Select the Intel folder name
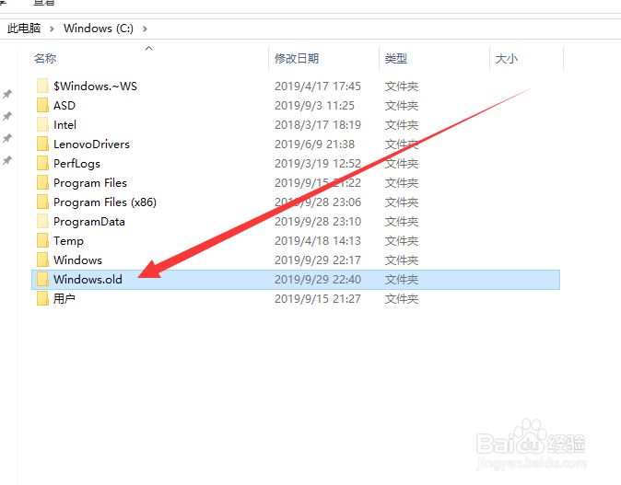Screen dimensions: 621x485 click(x=64, y=125)
